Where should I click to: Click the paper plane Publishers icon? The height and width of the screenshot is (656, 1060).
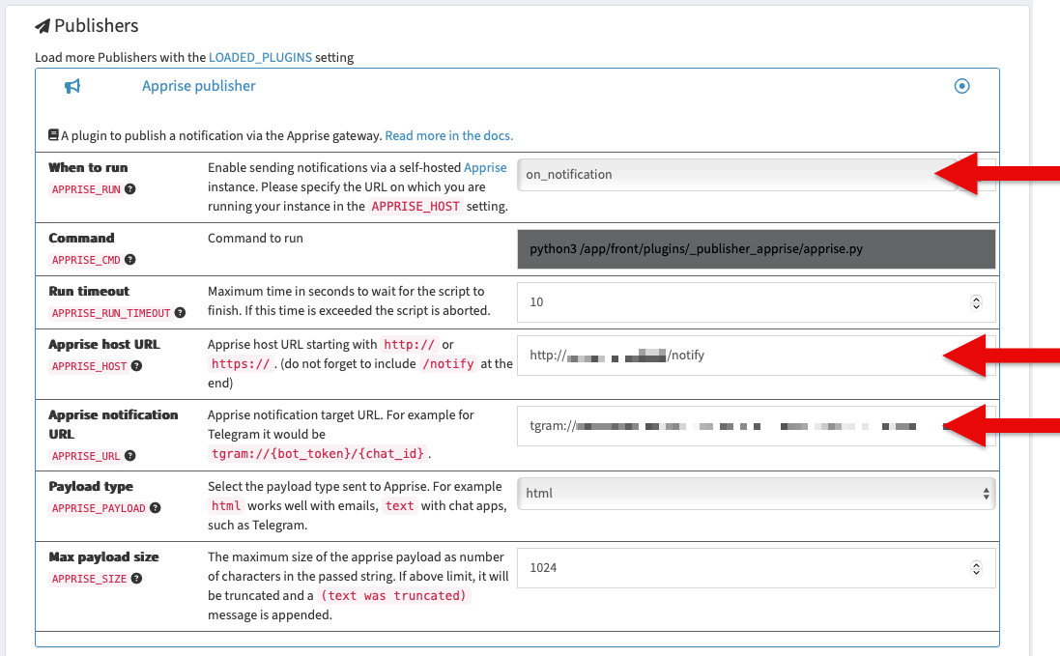pos(42,25)
